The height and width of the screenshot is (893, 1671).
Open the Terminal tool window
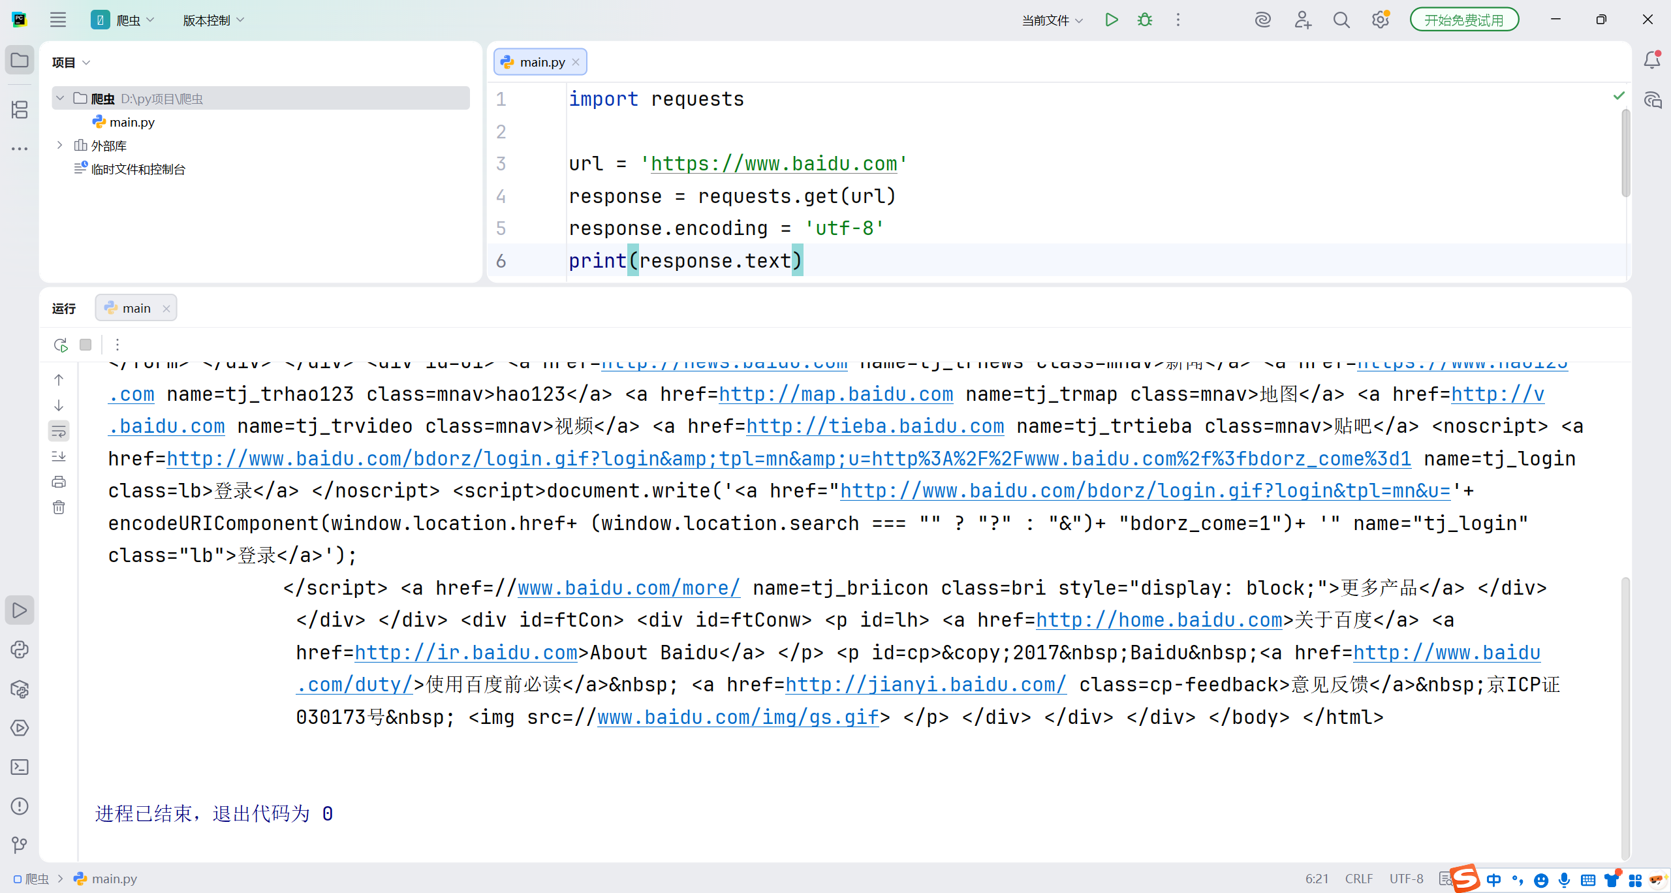(20, 767)
